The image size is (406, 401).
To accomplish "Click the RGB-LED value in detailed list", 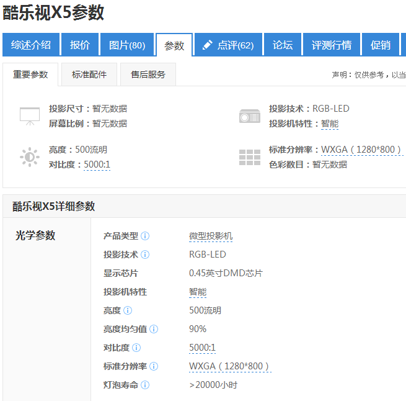I will (208, 255).
